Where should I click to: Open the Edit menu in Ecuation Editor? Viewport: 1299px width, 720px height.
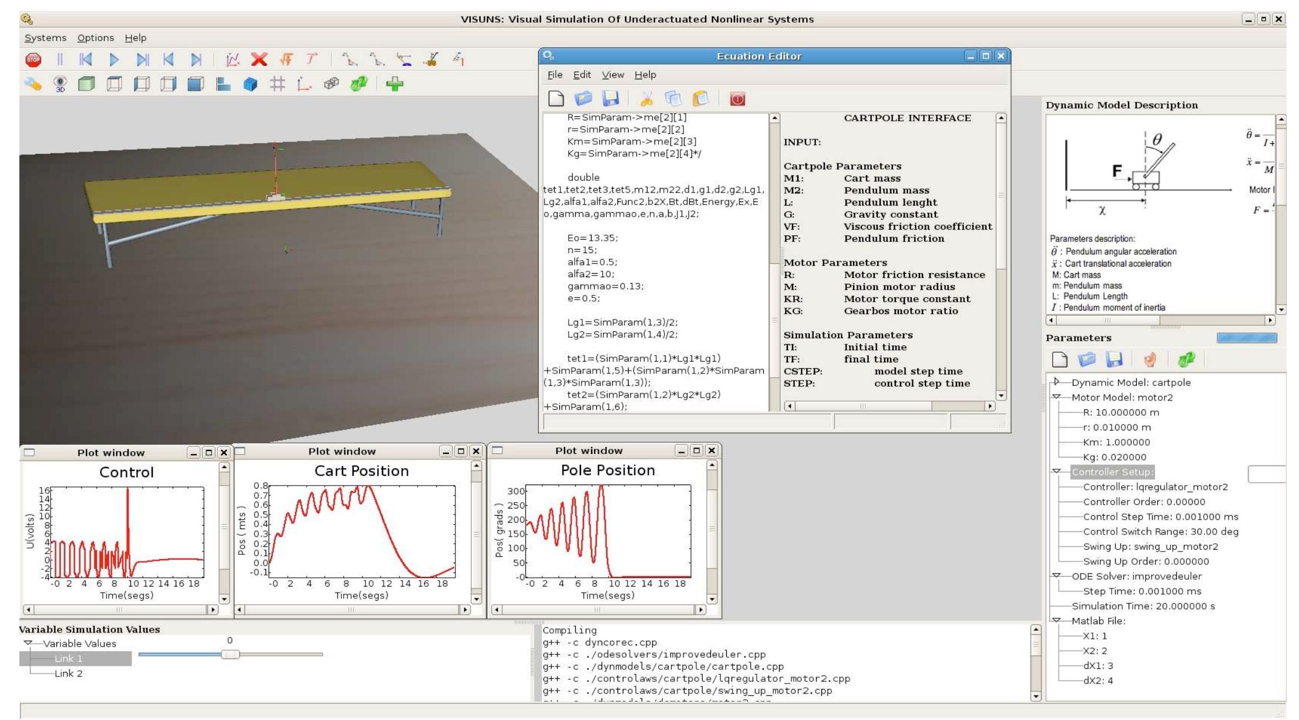click(582, 75)
